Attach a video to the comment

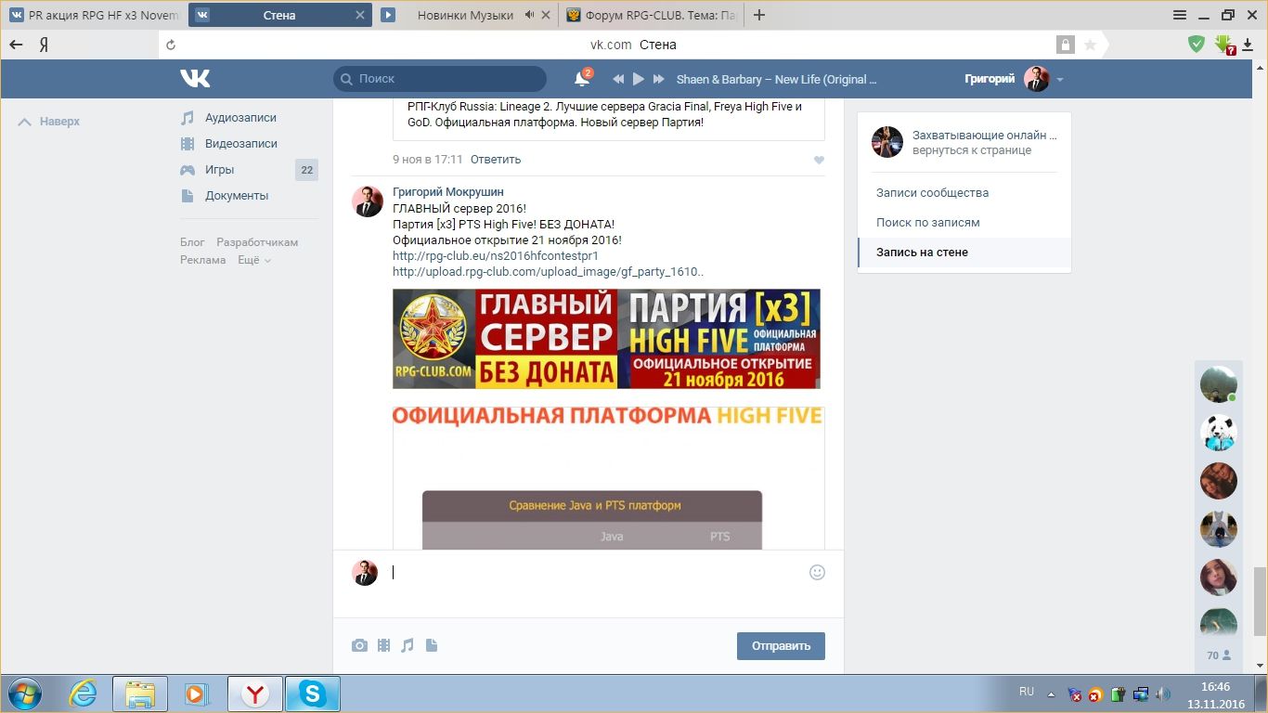[383, 645]
